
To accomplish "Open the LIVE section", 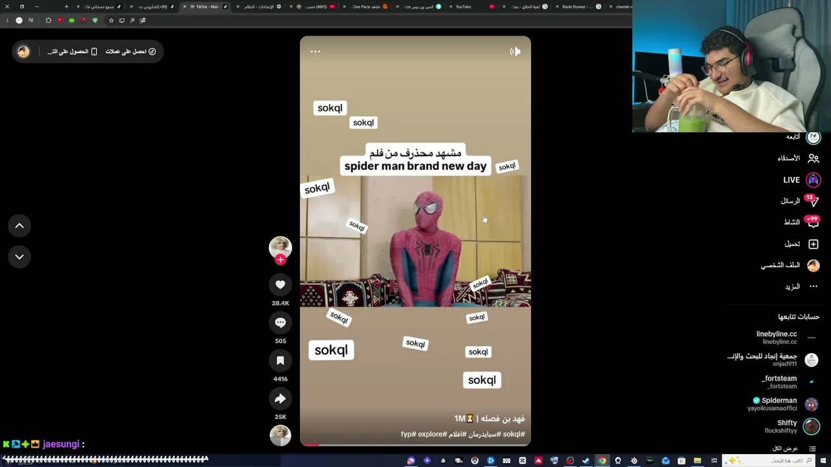I will point(801,180).
